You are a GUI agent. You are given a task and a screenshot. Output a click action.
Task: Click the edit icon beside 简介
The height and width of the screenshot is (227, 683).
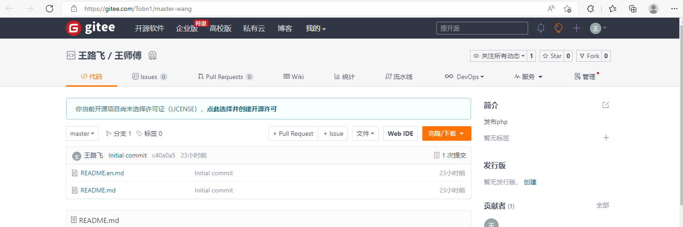[x=605, y=105]
